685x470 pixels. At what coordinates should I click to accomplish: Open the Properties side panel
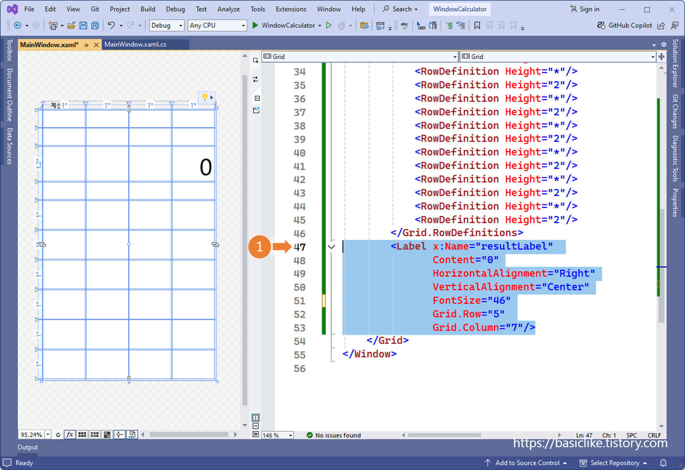point(675,203)
